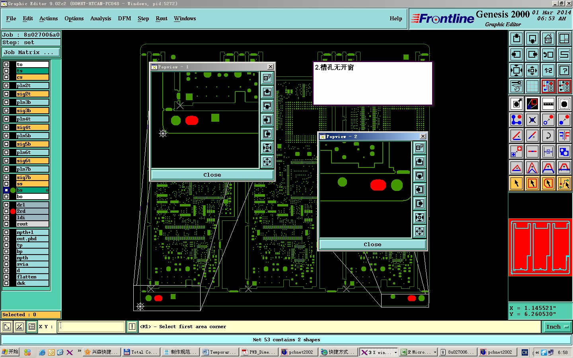Toggle the checkbox for layer 'flatten'

pos(6,277)
